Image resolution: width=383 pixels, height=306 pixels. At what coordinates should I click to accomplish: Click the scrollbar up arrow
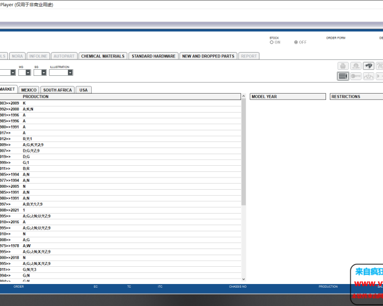(244, 96)
